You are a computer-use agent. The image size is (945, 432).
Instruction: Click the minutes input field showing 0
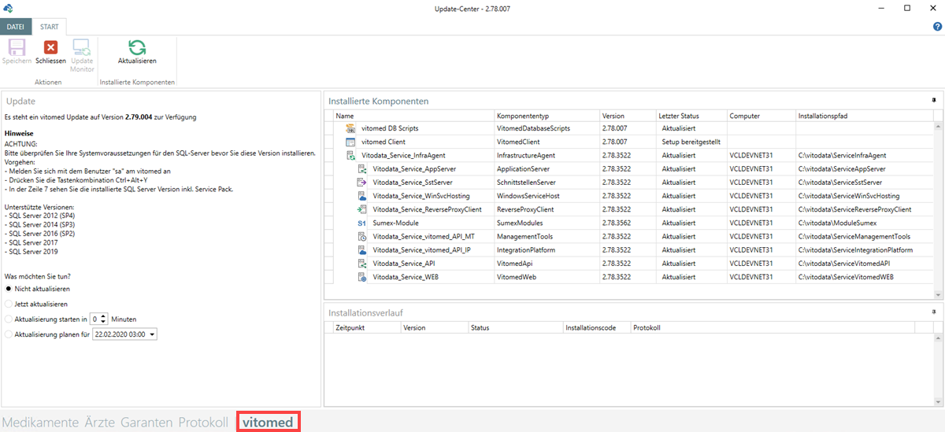[94, 319]
